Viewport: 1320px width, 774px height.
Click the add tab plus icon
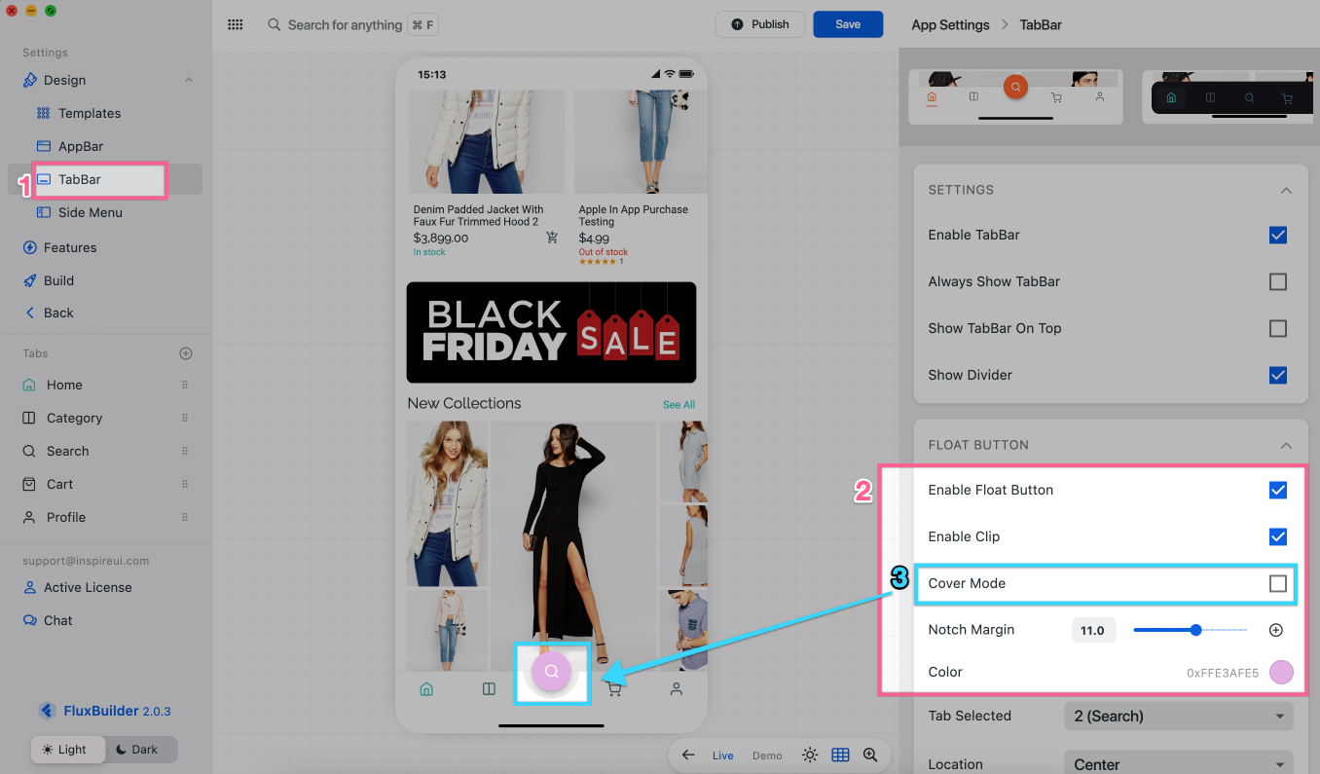tap(186, 353)
